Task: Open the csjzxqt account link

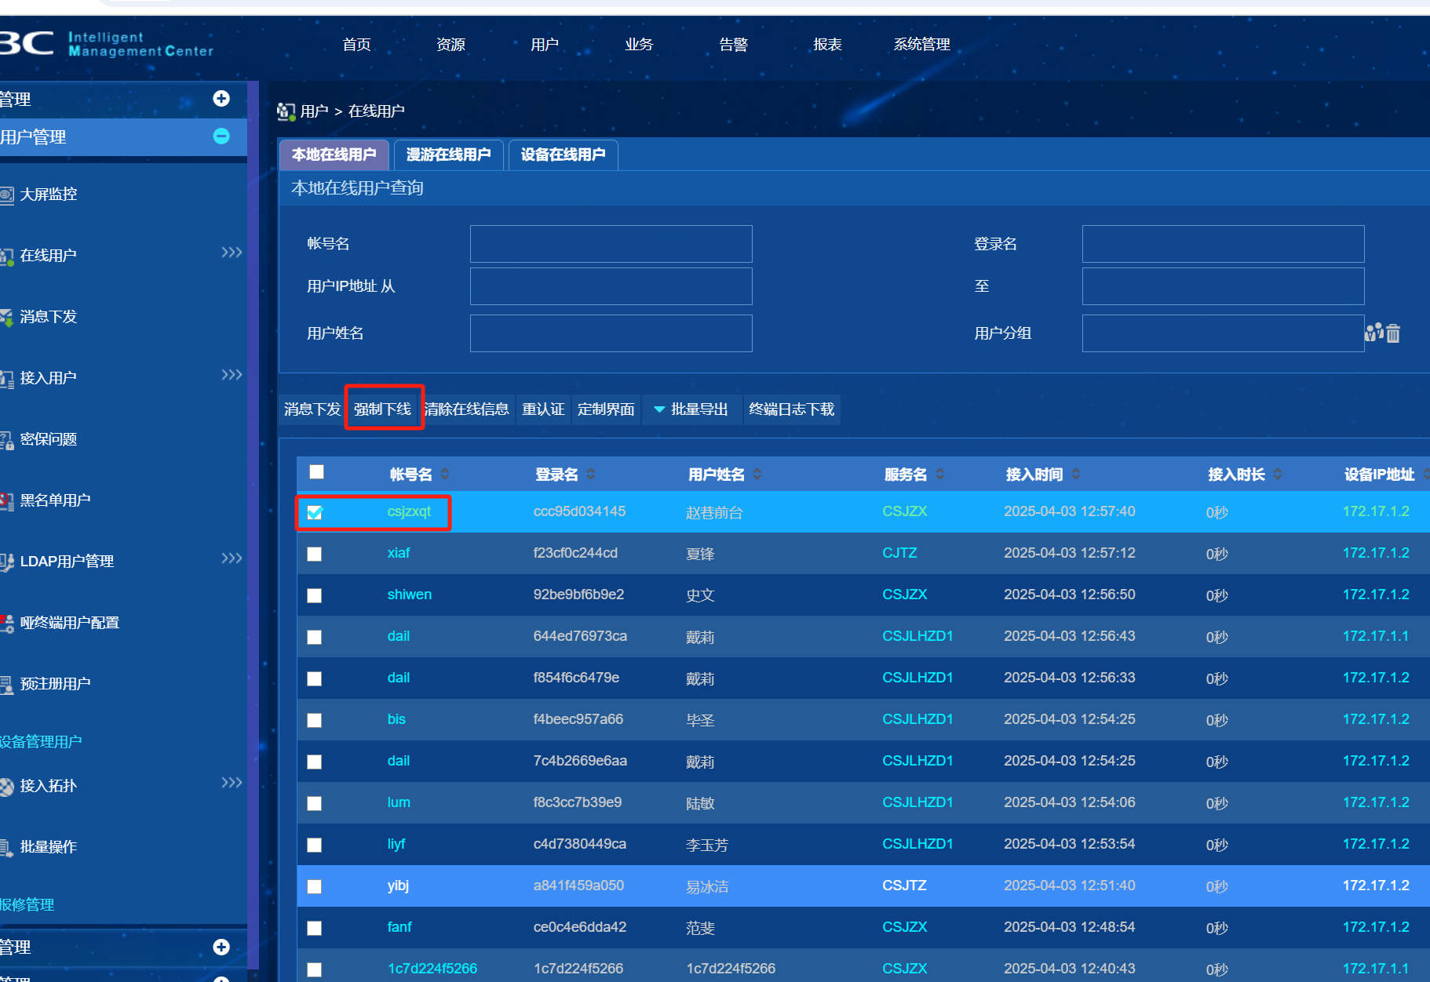Action: click(409, 511)
